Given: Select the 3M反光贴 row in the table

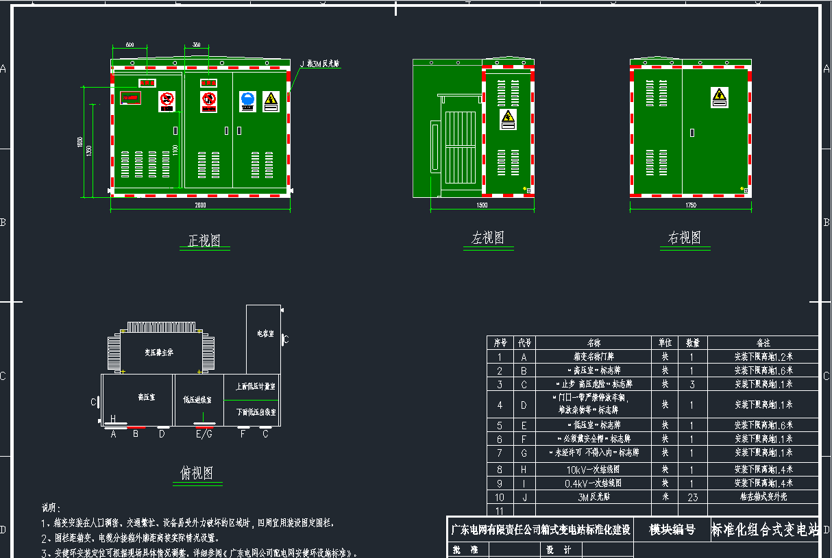Looking at the screenshot, I should (594, 497).
